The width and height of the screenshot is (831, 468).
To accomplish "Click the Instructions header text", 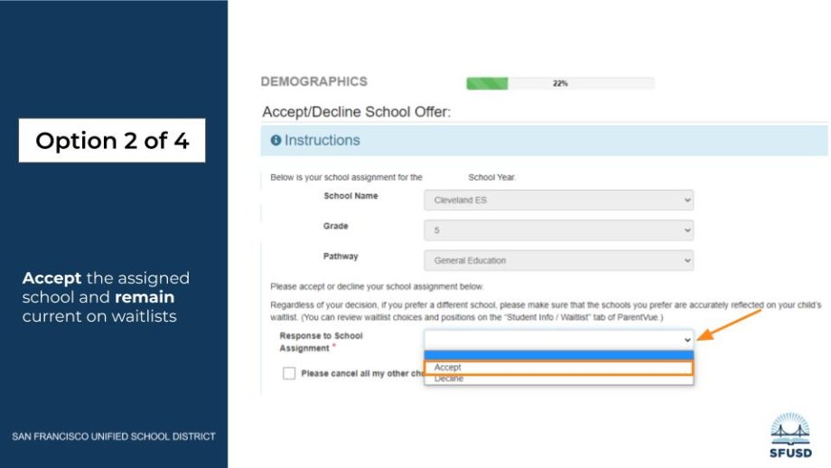I will pyautogui.click(x=322, y=141).
